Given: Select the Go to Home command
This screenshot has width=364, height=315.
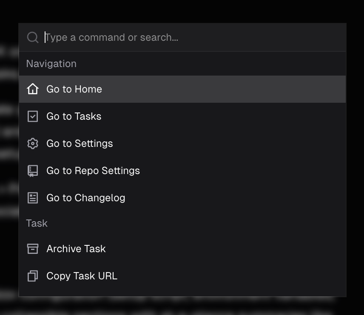Looking at the screenshot, I should click(x=74, y=89).
